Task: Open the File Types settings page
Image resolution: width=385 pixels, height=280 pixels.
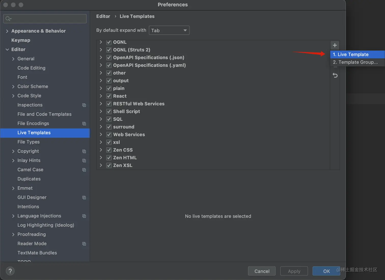Action: tap(29, 142)
